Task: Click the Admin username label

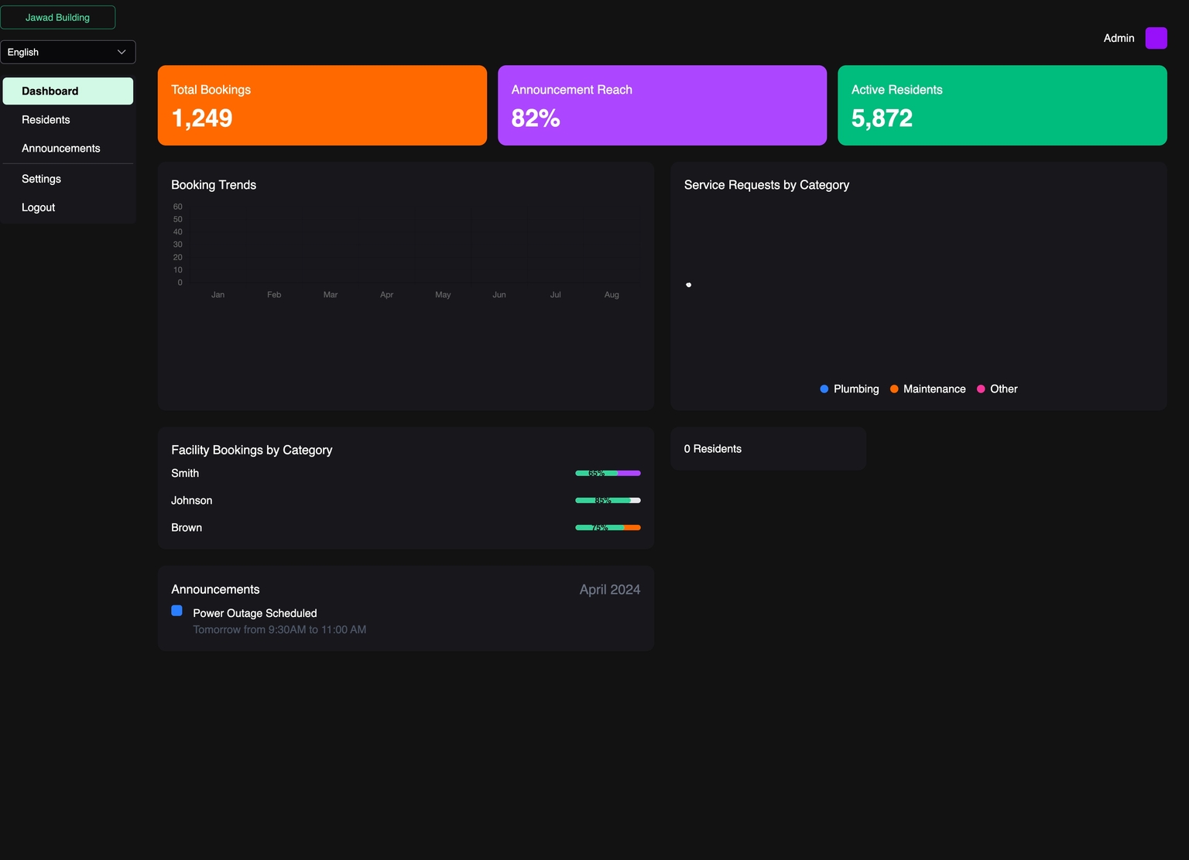Action: pos(1119,38)
